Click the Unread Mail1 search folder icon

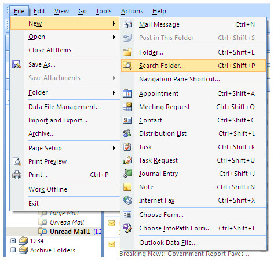tap(43, 232)
